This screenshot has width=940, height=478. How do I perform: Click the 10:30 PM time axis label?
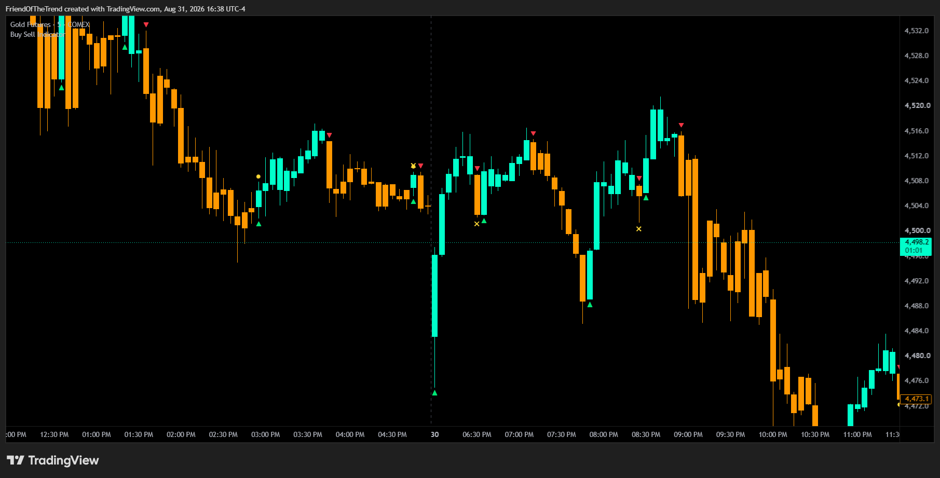pyautogui.click(x=815, y=434)
